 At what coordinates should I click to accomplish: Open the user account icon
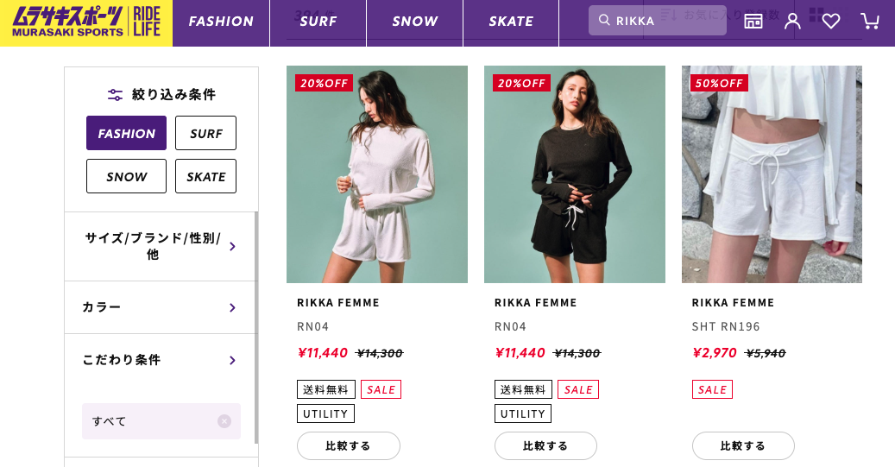click(792, 22)
